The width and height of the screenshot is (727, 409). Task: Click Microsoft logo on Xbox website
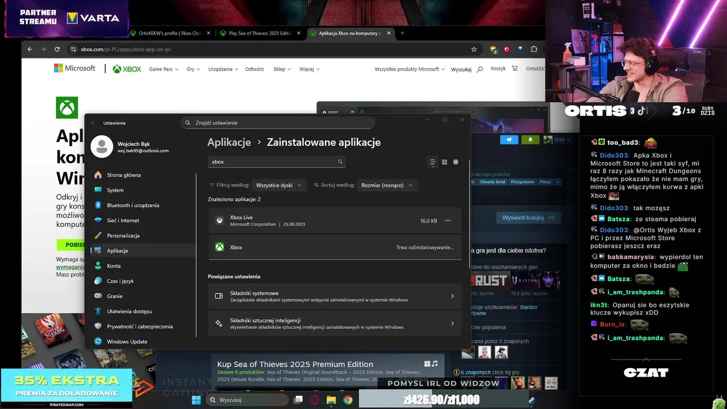pos(74,68)
